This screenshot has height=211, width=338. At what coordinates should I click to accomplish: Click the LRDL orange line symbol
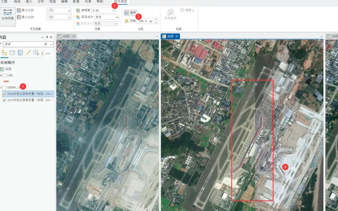click(x=6, y=81)
